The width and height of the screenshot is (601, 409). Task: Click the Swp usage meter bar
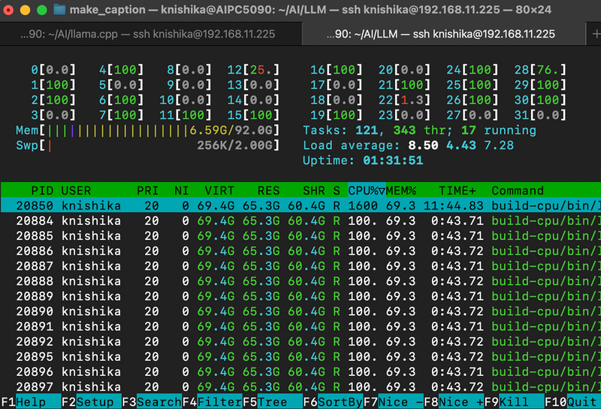pos(147,145)
